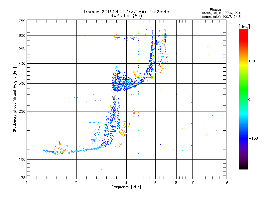Click the colorbar tick label '0'
266x199 pixels.
click(249, 100)
